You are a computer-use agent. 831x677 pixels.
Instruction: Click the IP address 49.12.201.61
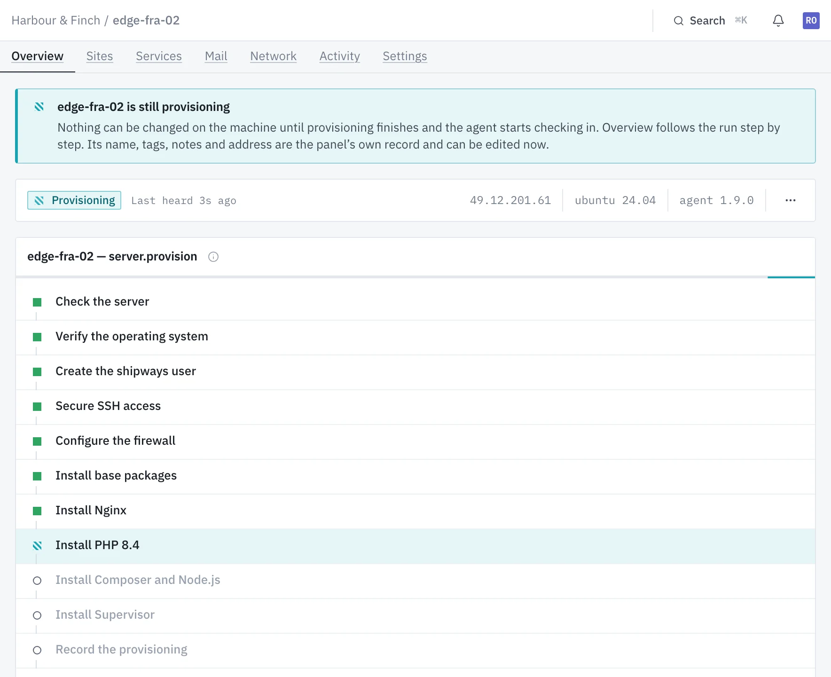[510, 200]
